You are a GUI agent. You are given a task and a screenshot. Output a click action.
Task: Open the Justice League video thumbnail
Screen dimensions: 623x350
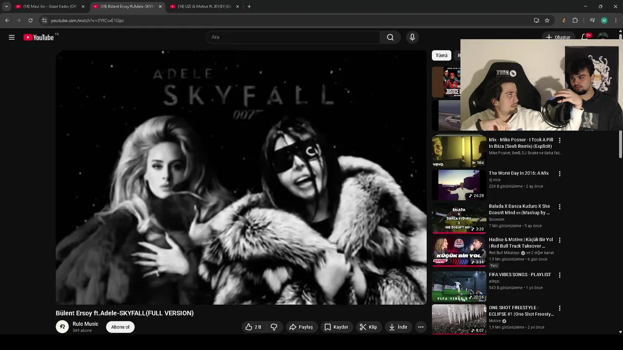[446, 82]
